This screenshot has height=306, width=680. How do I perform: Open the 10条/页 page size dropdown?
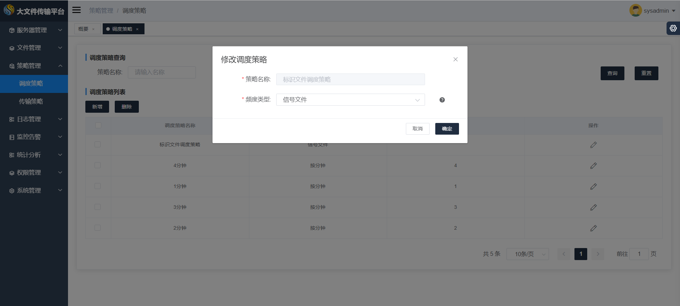tap(527, 254)
